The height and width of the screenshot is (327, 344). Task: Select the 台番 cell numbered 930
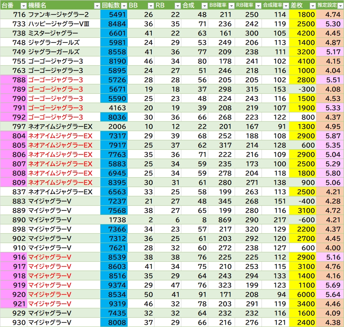[13, 323]
